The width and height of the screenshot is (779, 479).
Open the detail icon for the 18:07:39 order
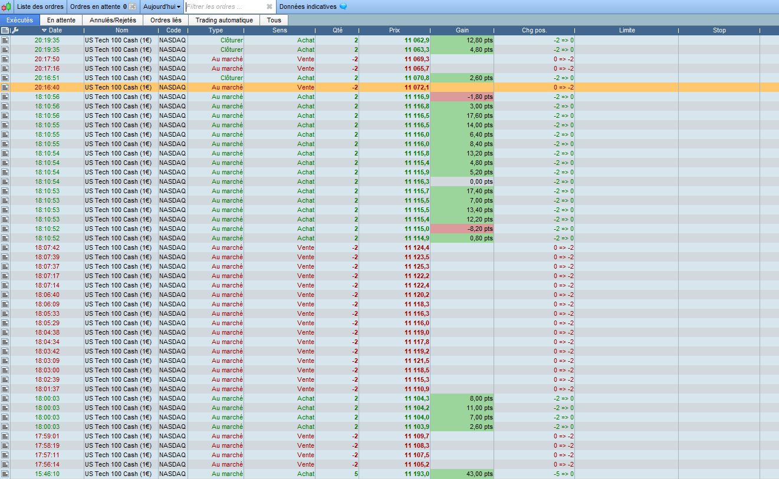5,257
